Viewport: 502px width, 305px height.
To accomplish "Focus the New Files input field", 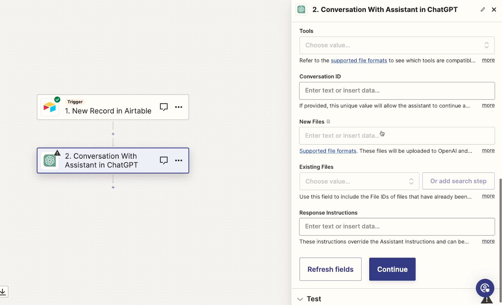I will [397, 136].
